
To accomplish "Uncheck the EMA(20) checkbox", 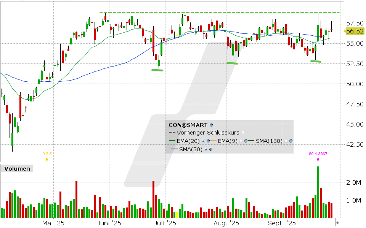I will tap(204, 141).
